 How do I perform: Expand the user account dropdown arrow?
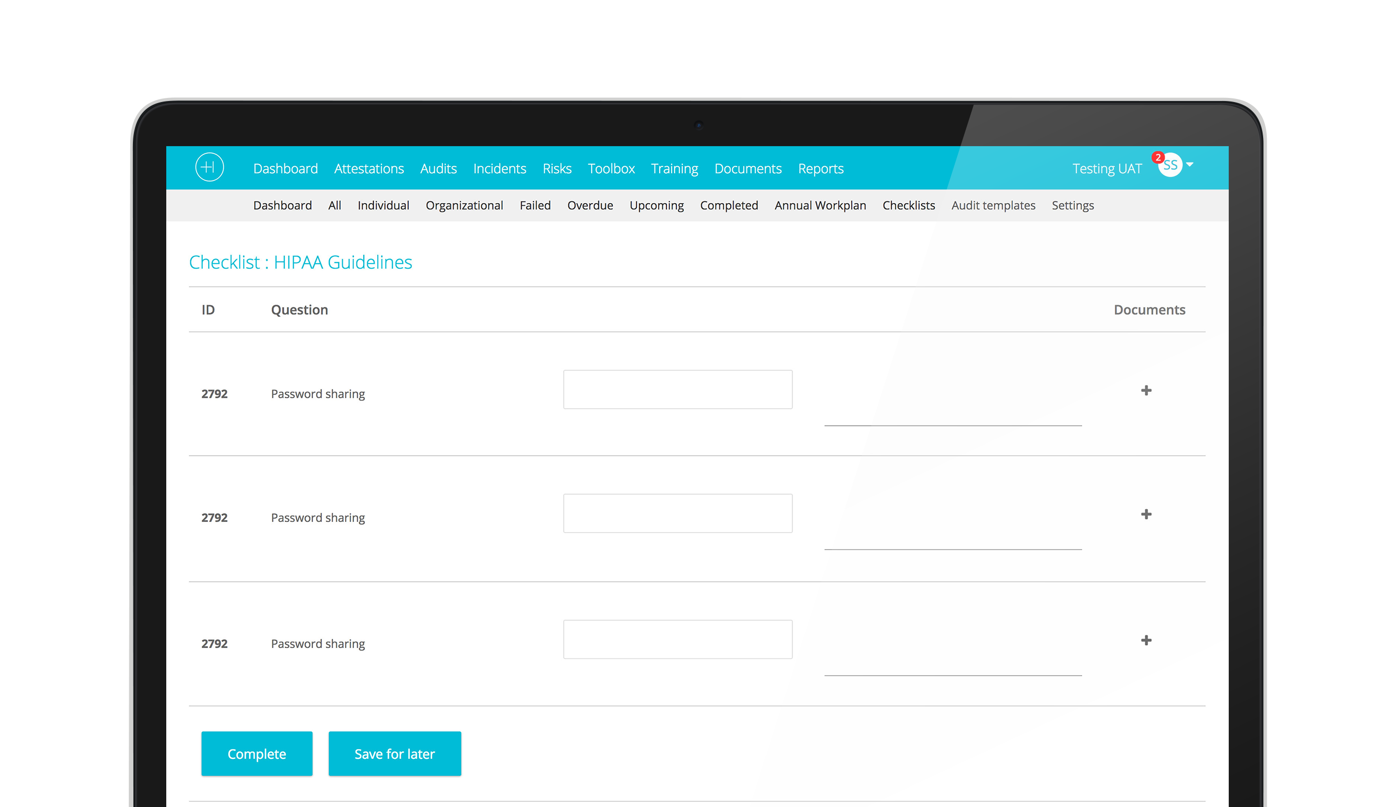1190,165
